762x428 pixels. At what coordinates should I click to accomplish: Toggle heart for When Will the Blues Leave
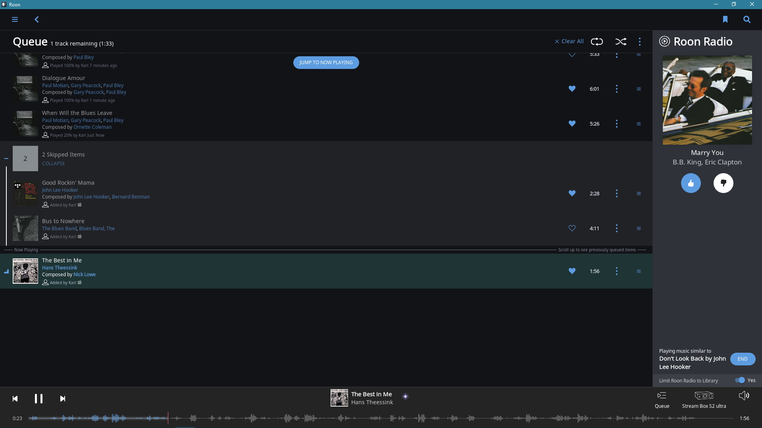click(x=572, y=124)
